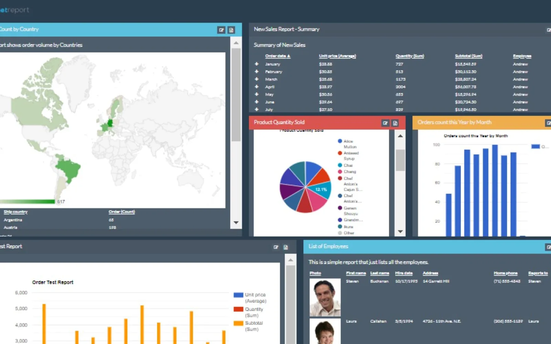Sort by Quantity (Sum) column
This screenshot has height=344, width=551.
pos(410,56)
